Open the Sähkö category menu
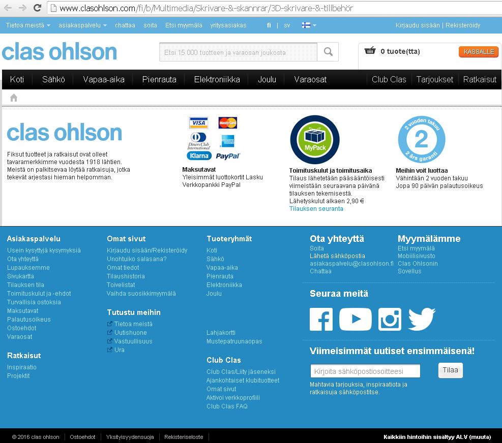Viewport: 502px width, 443px height. point(53,79)
